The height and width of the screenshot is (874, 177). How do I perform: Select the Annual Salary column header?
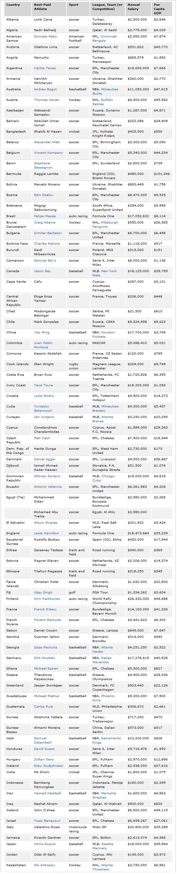(138, 9)
